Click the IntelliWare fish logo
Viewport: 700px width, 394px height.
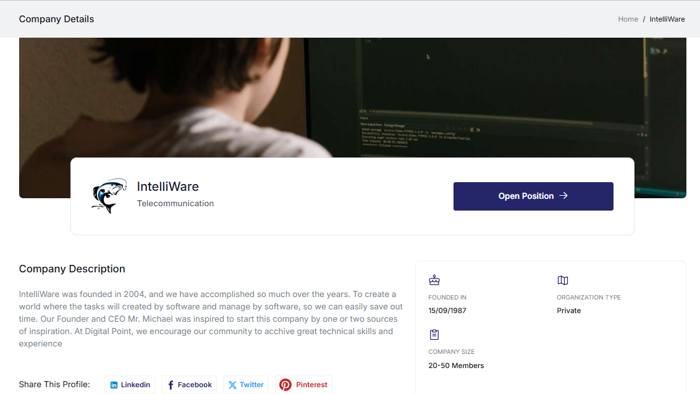coord(109,196)
